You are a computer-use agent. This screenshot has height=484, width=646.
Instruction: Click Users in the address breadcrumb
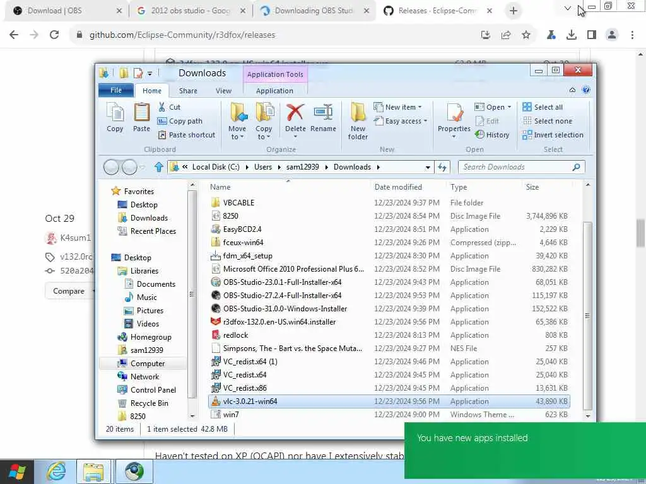263,167
